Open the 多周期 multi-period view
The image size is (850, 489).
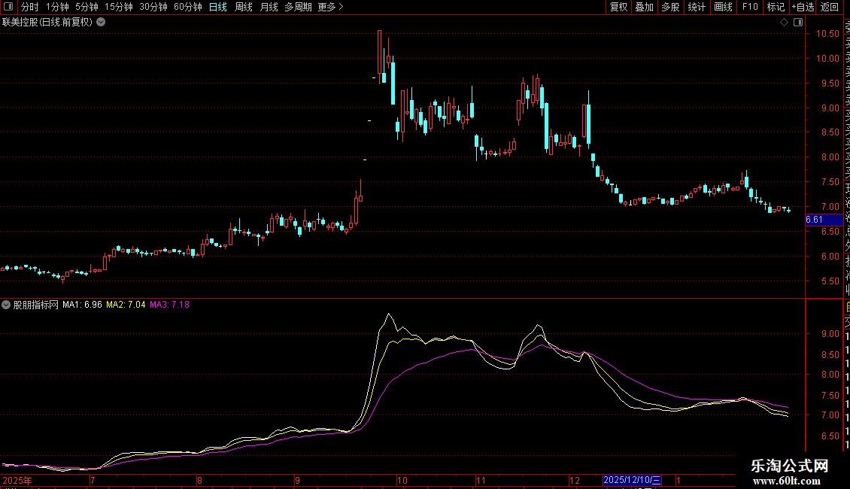(298, 7)
